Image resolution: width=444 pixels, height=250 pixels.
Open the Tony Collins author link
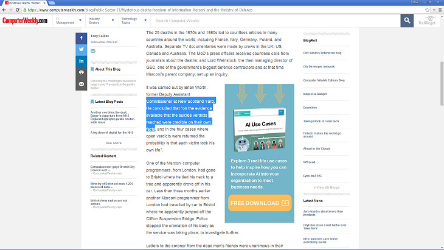(x=100, y=36)
